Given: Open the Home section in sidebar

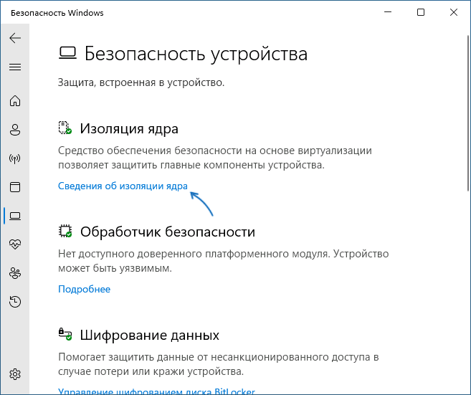Looking at the screenshot, I should [x=15, y=101].
